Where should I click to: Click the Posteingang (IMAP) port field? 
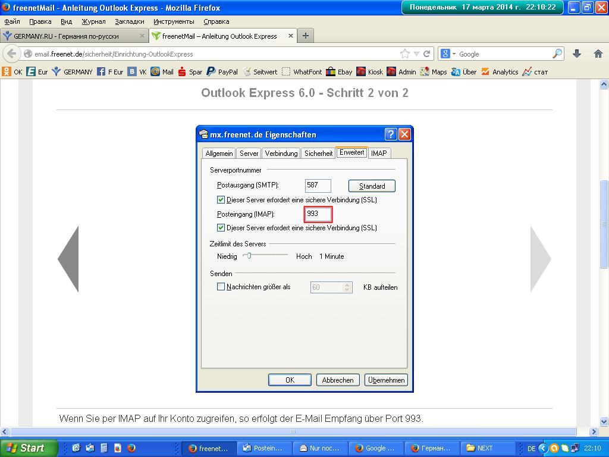[x=318, y=214]
